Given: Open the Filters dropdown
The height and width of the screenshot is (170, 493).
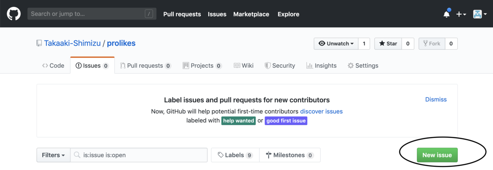Looking at the screenshot, I should [x=53, y=155].
